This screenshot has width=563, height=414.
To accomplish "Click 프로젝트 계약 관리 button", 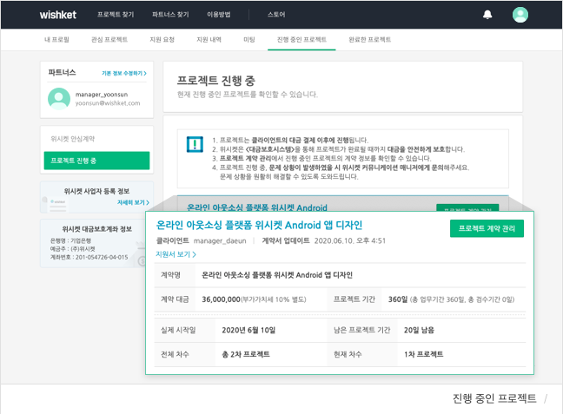I will (487, 228).
